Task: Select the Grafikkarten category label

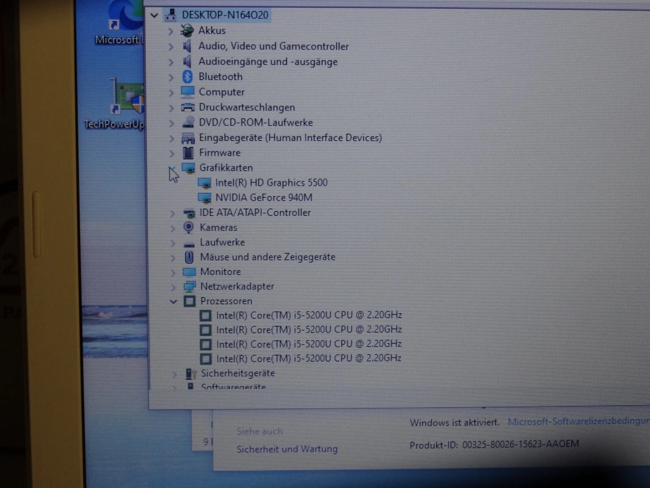Action: click(226, 168)
